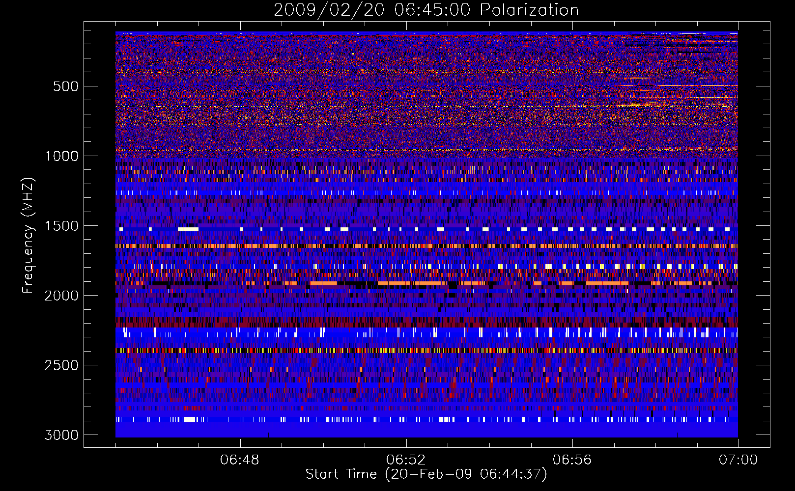The width and height of the screenshot is (795, 491).
Task: Click the 'Start Time (20-Feb-09 06:44:37)' label
Action: point(426,474)
